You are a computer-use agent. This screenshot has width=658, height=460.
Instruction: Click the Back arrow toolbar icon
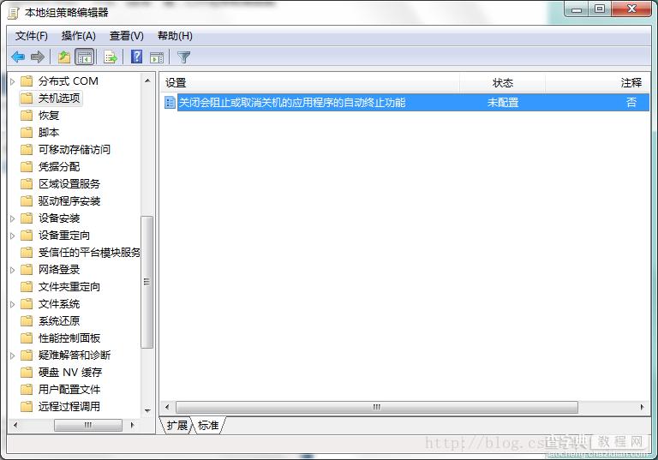tap(18, 57)
